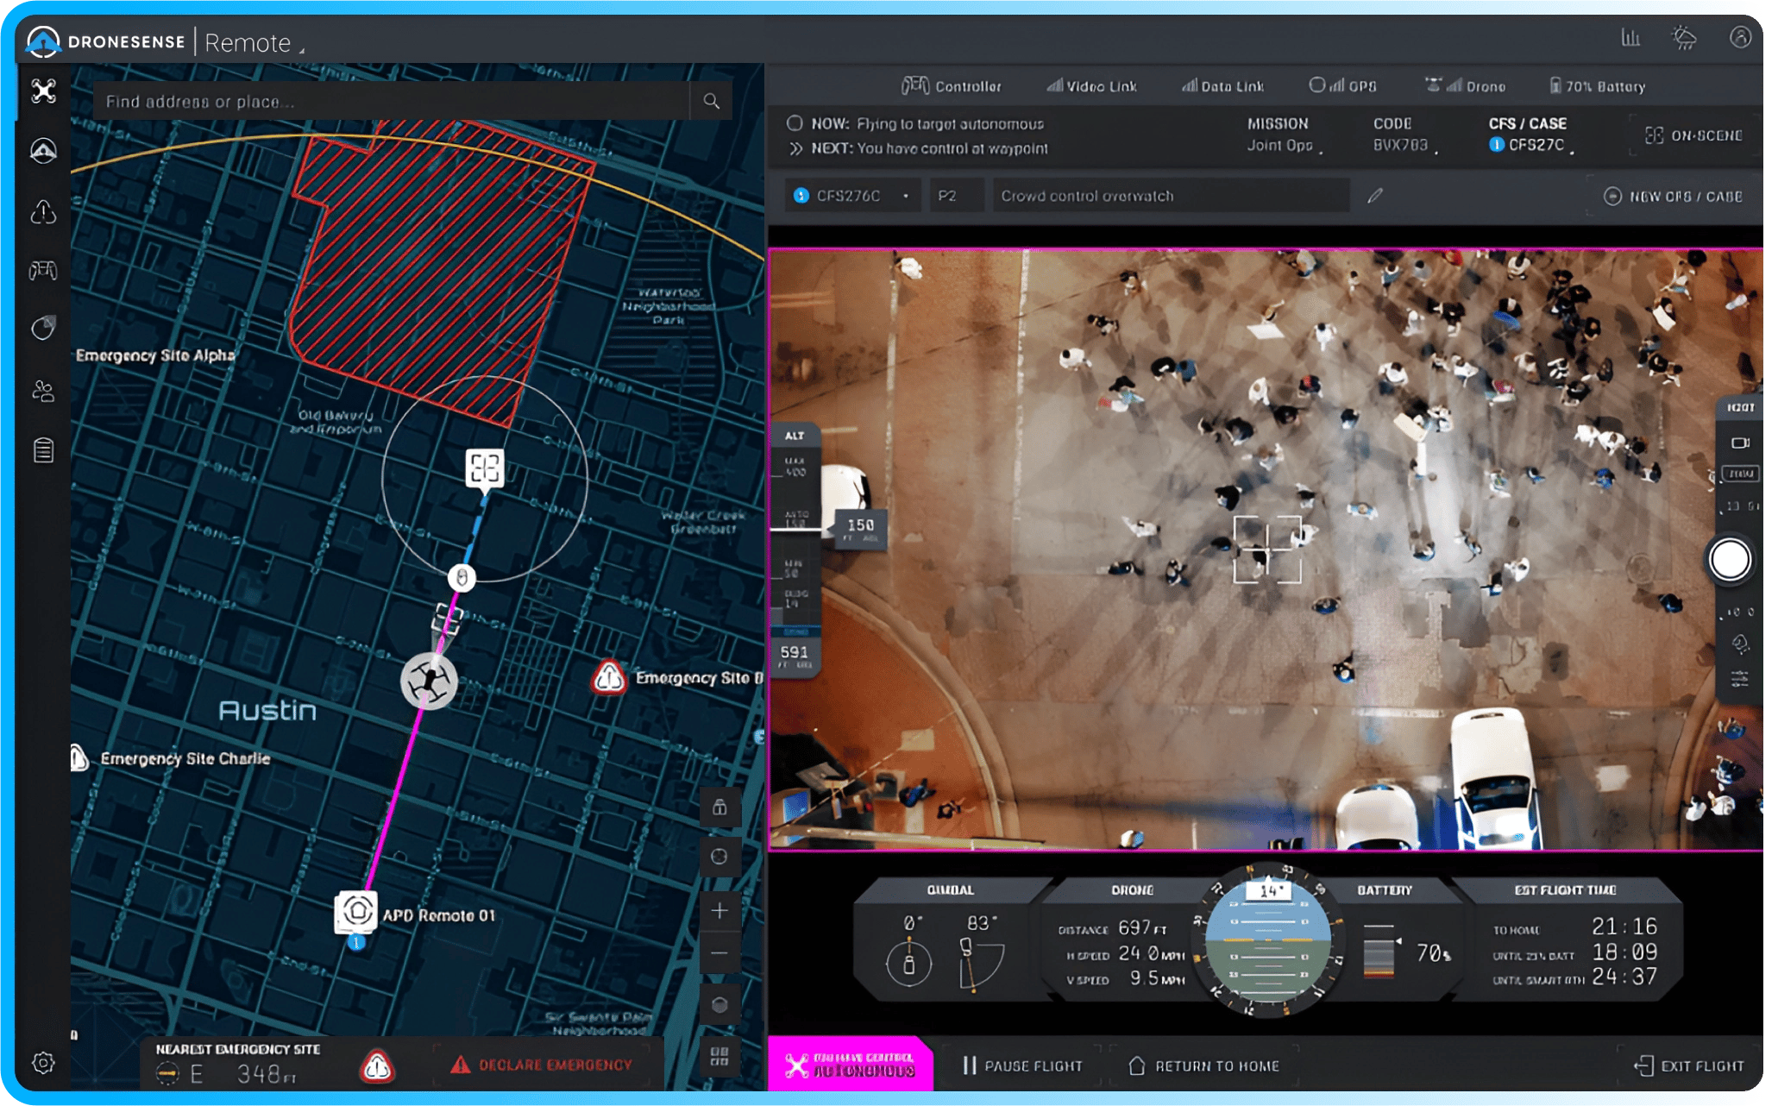
Task: Toggle the ON-SCENE status
Action: tap(1693, 135)
